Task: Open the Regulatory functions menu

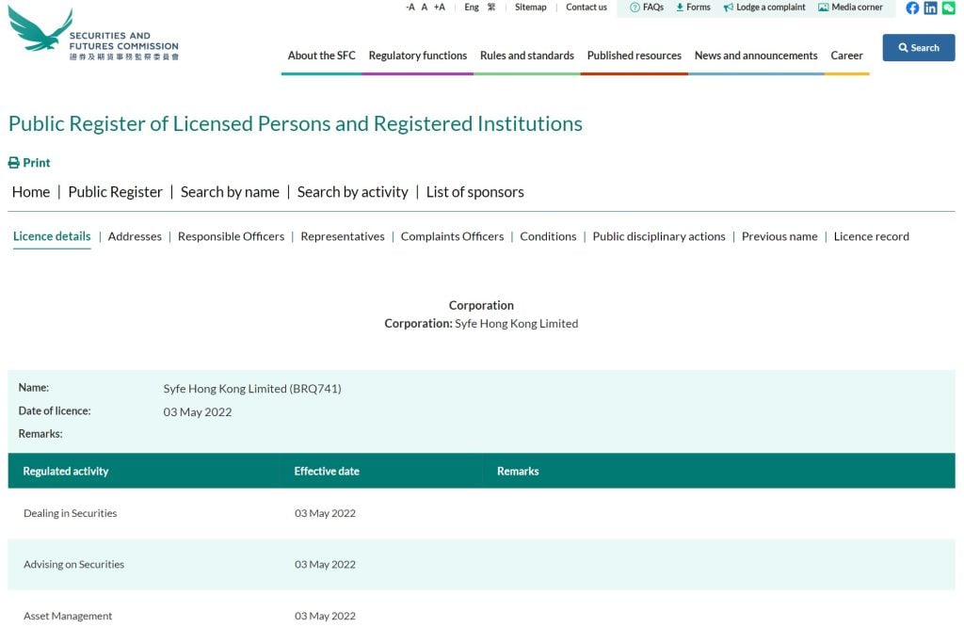Action: pos(418,56)
